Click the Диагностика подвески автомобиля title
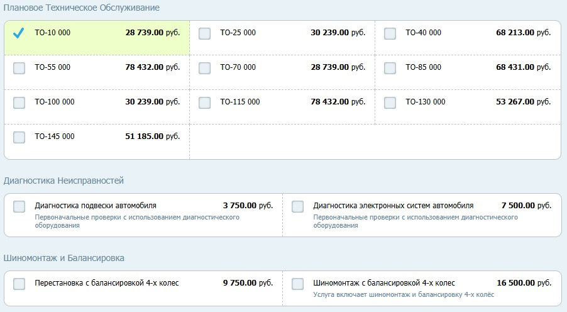 click(96, 206)
